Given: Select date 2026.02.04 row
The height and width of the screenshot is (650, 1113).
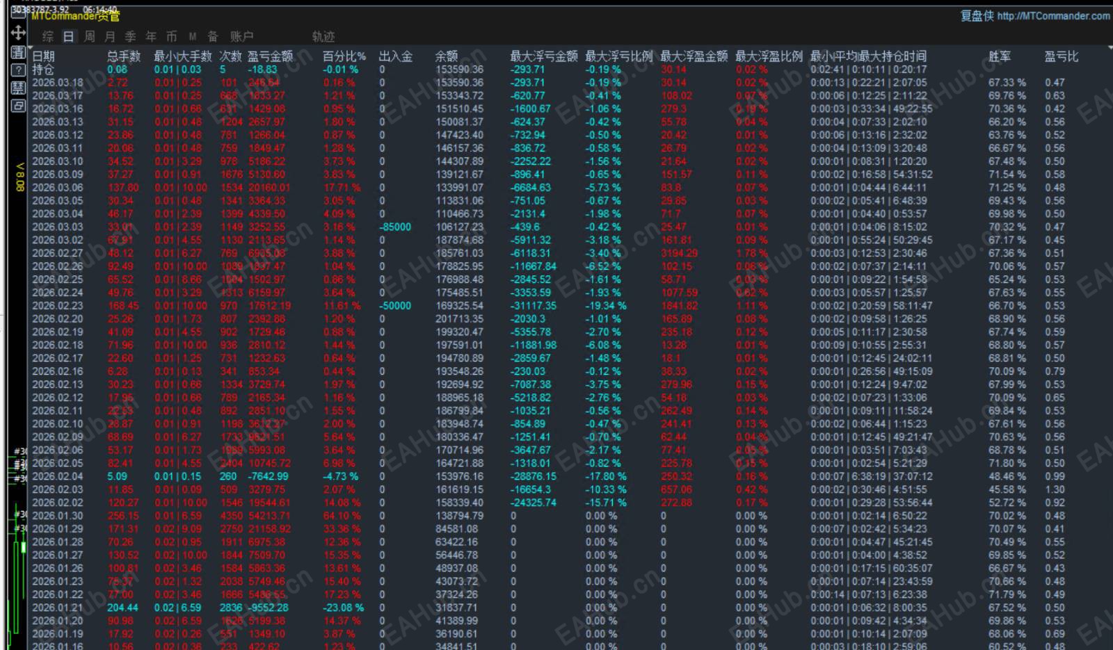Looking at the screenshot, I should click(58, 477).
